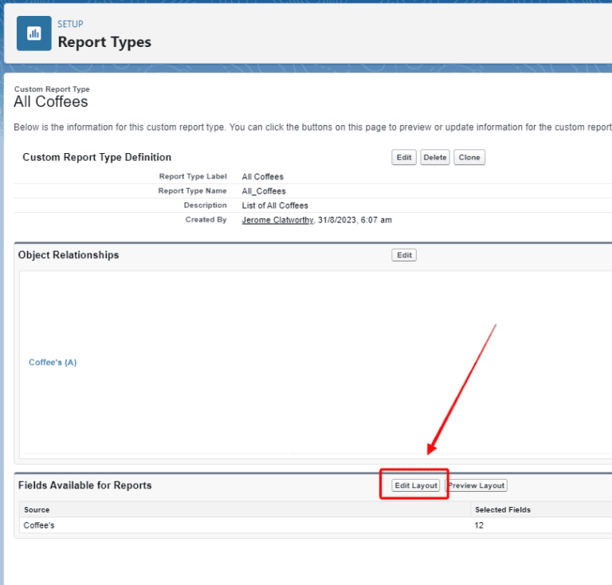Open Preview Layout for report fields
Viewport: 612px width, 585px height.
(x=477, y=485)
